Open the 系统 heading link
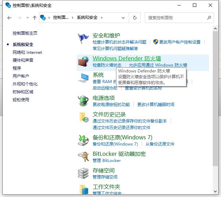 point(98,75)
